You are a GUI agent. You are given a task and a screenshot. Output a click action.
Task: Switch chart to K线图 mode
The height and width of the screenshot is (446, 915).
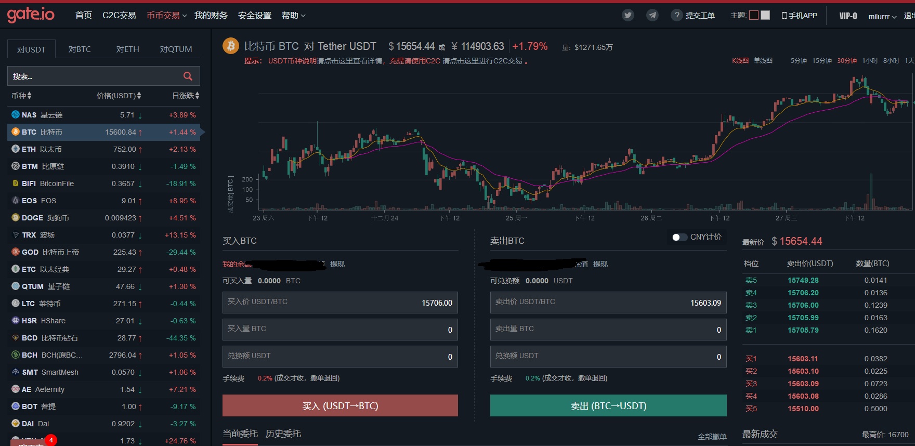pos(740,61)
